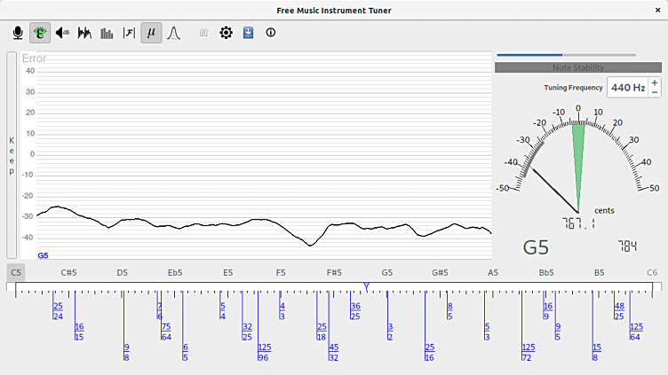668x375 pixels.
Task: Toggle the microtonal μ scale view
Action: point(151,34)
